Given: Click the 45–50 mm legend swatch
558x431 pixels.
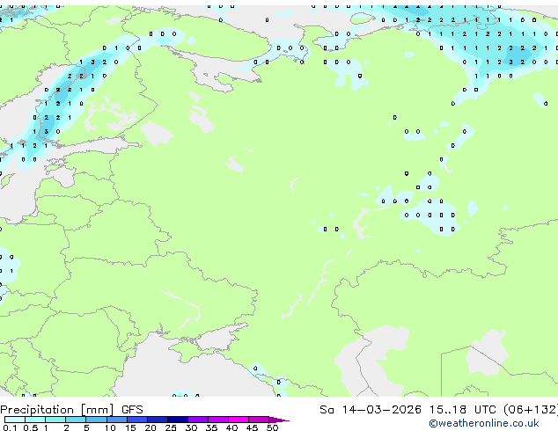Looking at the screenshot, I should 259,420.
